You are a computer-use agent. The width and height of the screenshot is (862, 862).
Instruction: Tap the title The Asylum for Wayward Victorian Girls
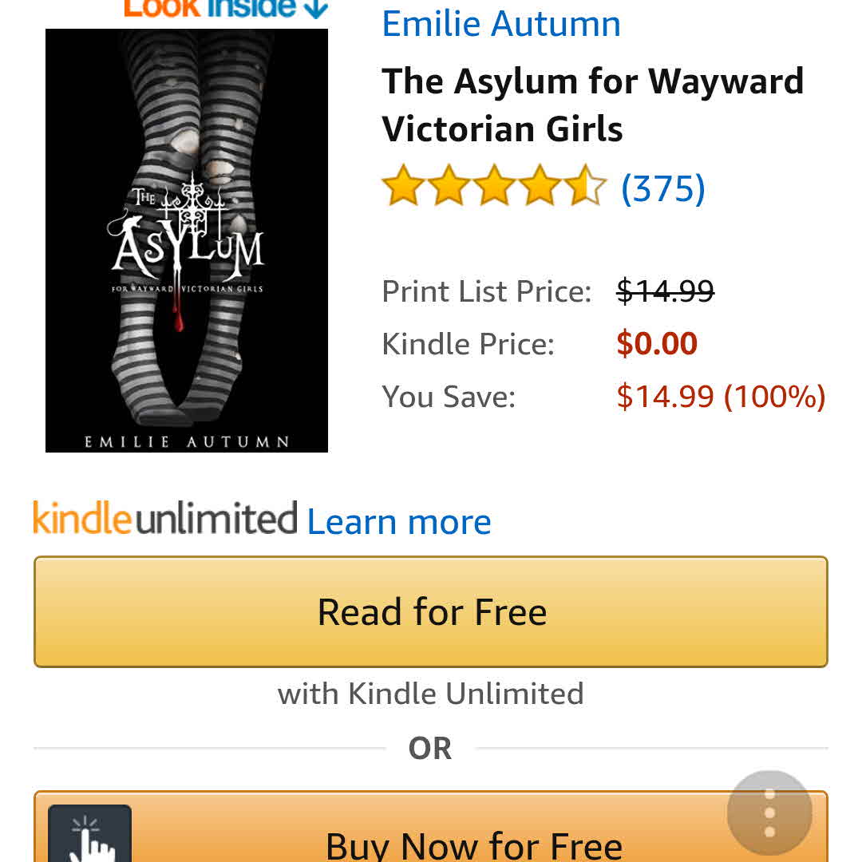592,105
